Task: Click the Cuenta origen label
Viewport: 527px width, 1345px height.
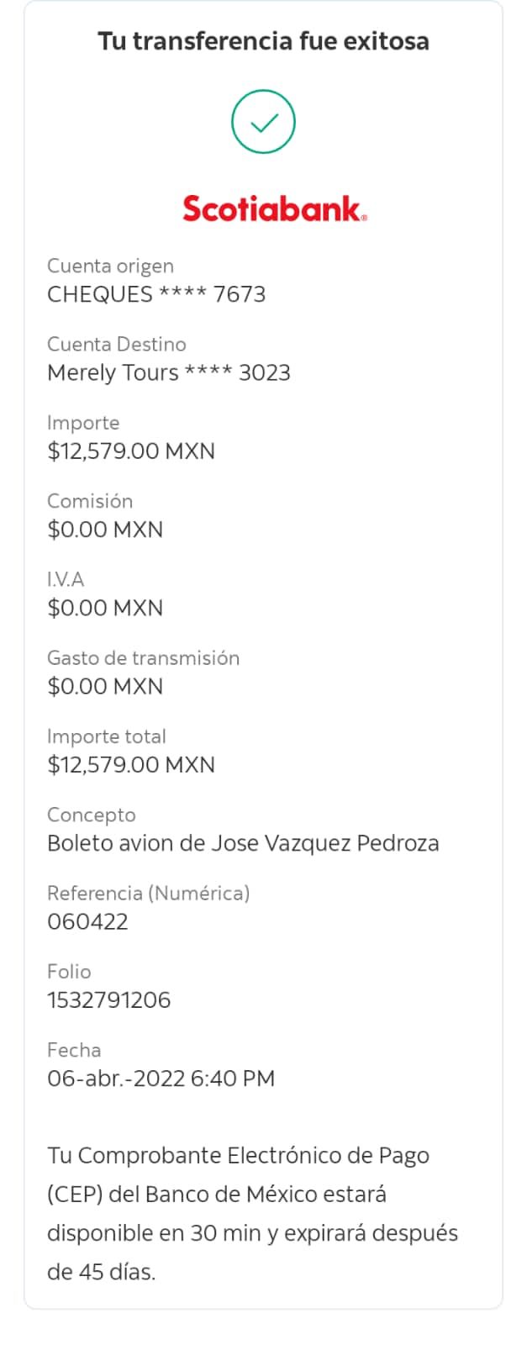Action: click(110, 266)
